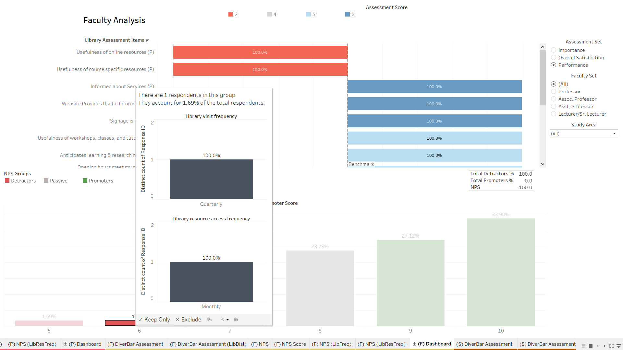Click the Quarterly bar in tooltip chart
Viewport: 623px width, 350px height.
point(211,179)
